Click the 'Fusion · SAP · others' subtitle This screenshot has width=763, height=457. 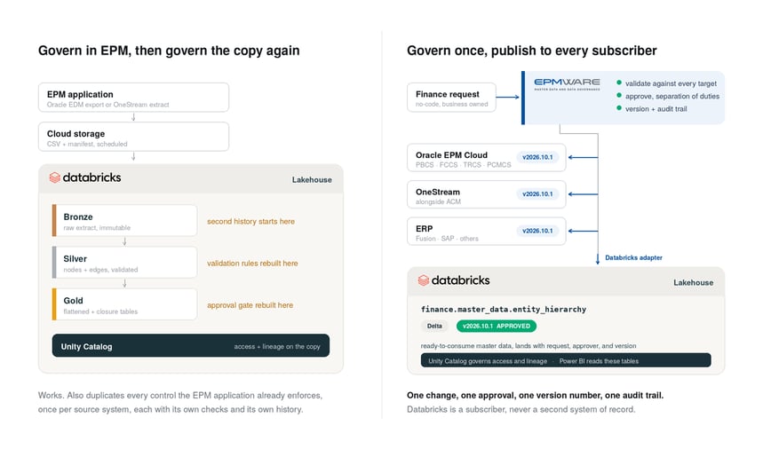click(x=447, y=239)
